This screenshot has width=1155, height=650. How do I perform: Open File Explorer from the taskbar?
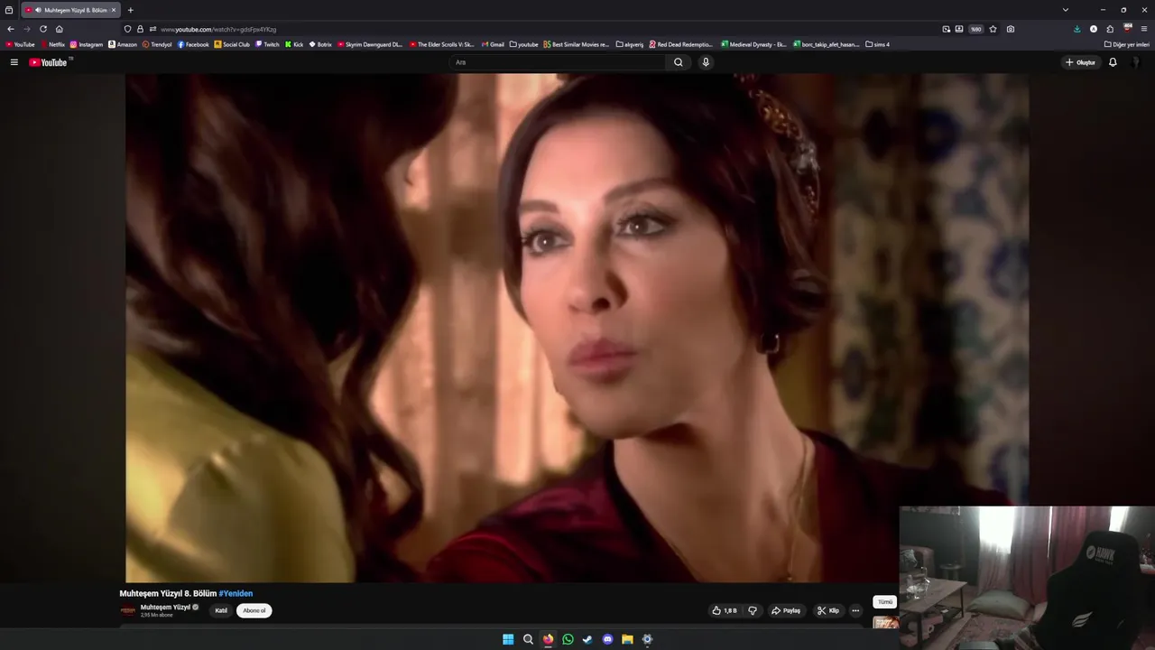point(627,639)
